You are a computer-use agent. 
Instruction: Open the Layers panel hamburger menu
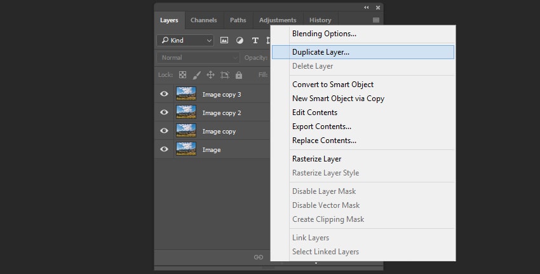coord(376,20)
